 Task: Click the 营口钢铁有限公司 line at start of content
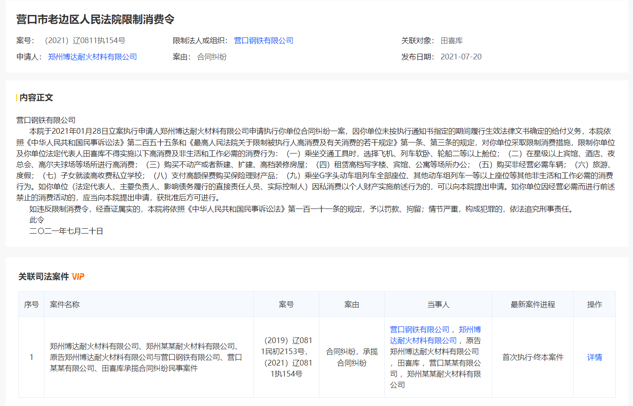(46, 120)
